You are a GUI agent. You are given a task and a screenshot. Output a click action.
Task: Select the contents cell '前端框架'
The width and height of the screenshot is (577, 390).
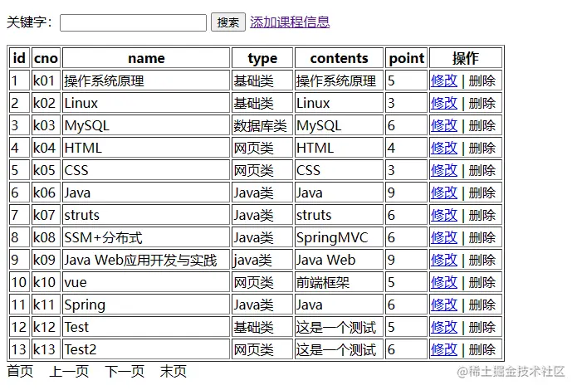[339, 283]
